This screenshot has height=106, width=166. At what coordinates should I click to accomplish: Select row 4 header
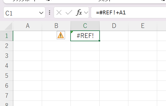[7, 66]
